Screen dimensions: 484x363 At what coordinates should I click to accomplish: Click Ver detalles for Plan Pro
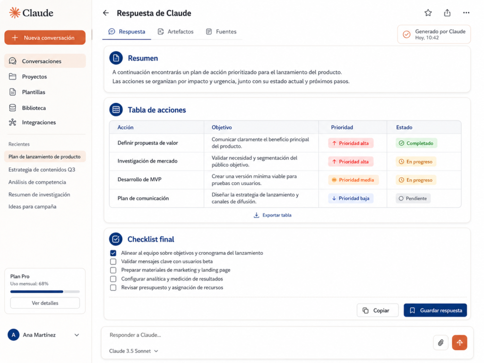tap(45, 303)
